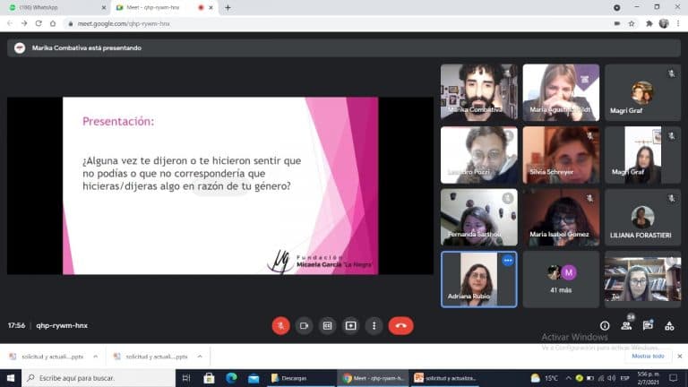Open the Windows Start menu
Viewport: 688px width, 387px height.
(11, 378)
